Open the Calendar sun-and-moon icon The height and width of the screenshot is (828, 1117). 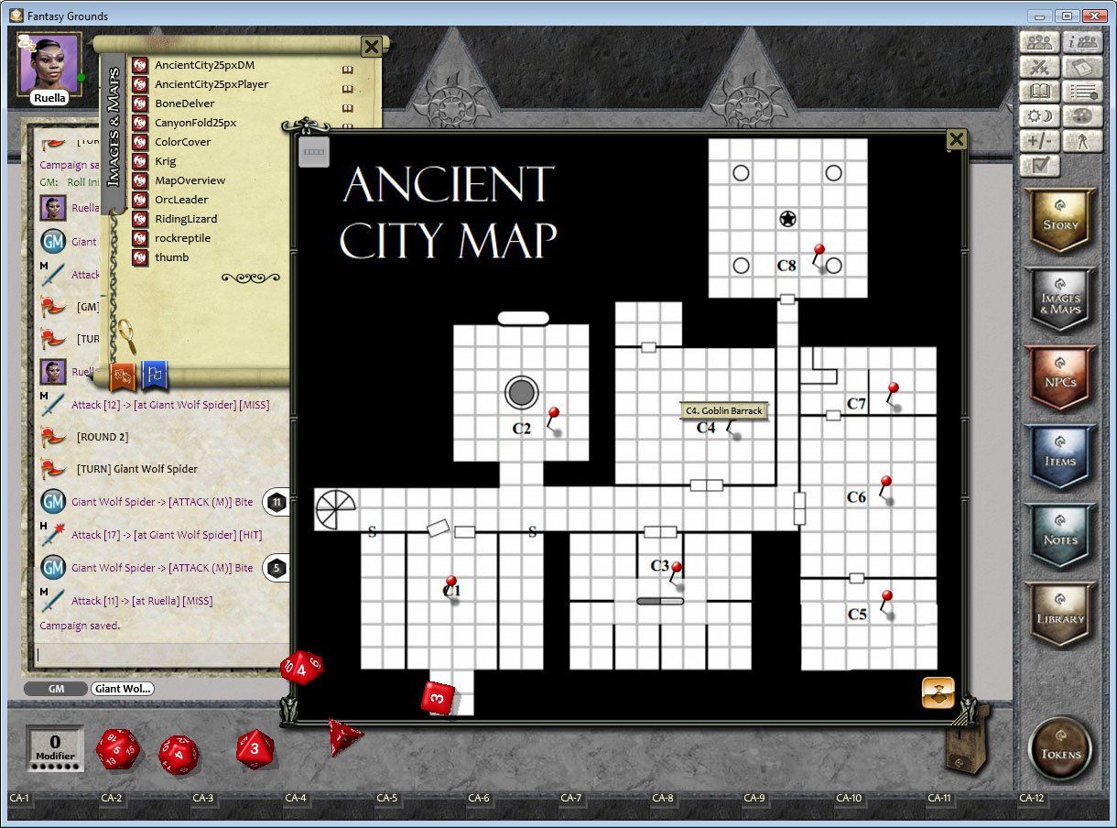point(1039,116)
